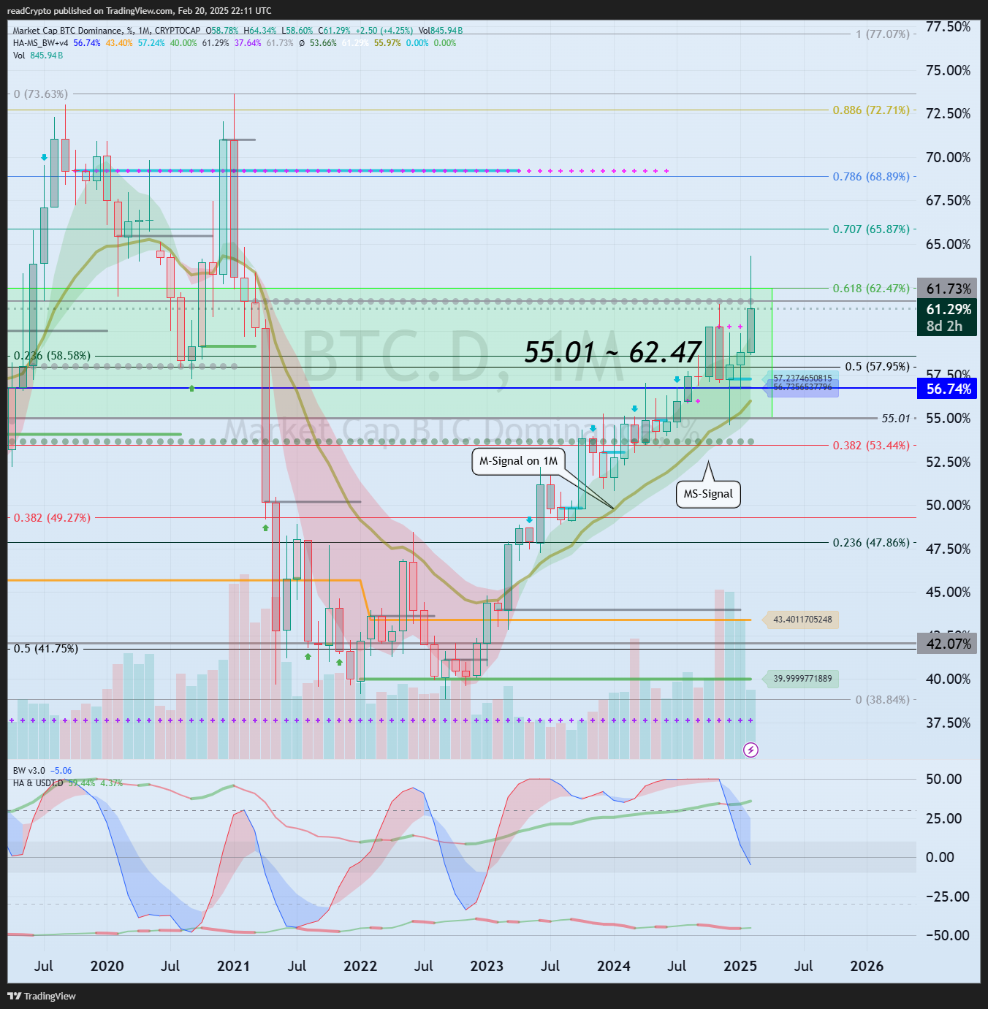Select the 75.00% price axis label
Image resolution: width=988 pixels, height=1009 pixels.
click(x=948, y=70)
